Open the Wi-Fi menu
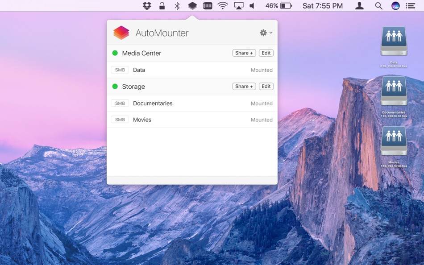The width and height of the screenshot is (424, 265). click(223, 6)
